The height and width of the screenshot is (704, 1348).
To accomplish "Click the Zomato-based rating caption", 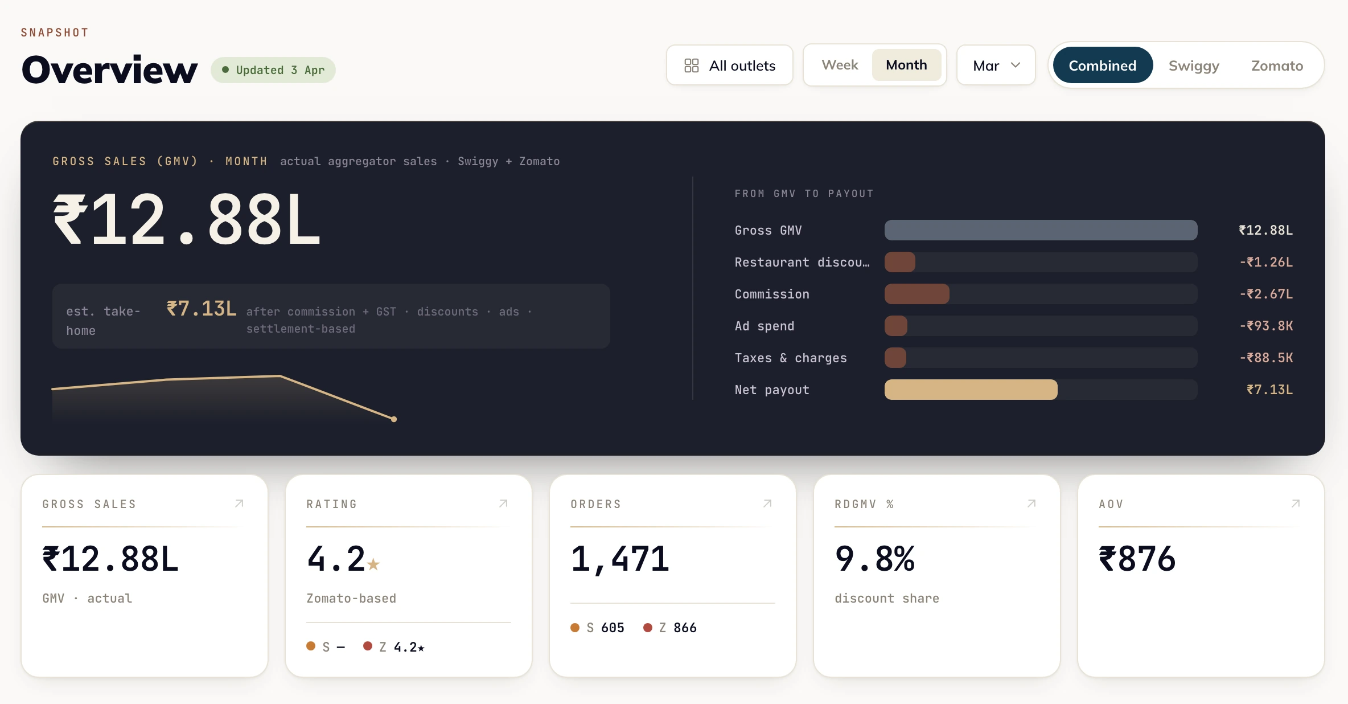I will [x=351, y=598].
